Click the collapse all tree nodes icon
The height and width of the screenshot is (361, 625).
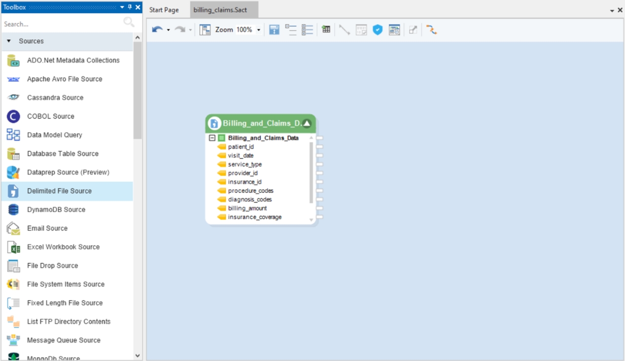(x=291, y=30)
